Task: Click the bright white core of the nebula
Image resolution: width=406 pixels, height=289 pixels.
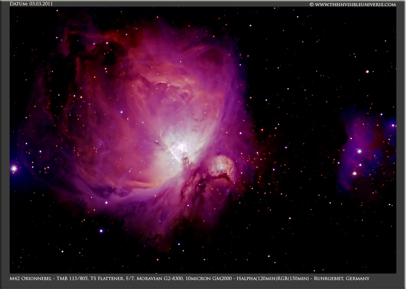Action: 181,147
